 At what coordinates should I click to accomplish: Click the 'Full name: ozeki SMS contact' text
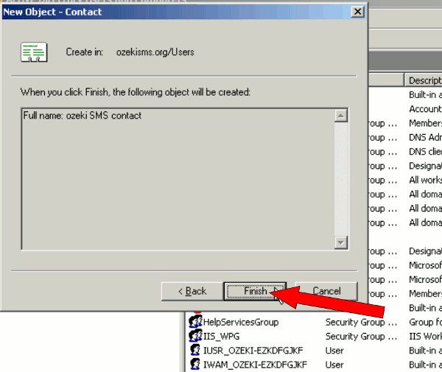83,116
